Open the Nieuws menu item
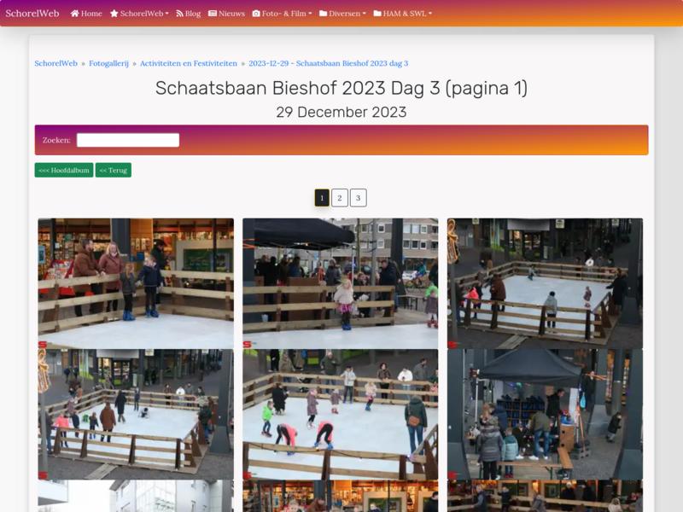683x512 pixels. pos(226,14)
